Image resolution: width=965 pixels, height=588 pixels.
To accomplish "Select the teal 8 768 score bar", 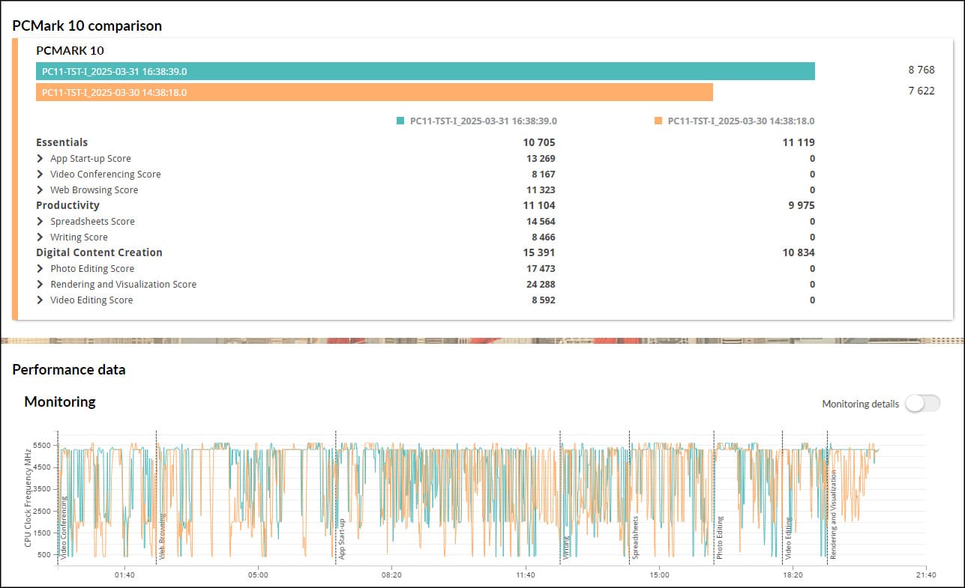I will tap(425, 71).
